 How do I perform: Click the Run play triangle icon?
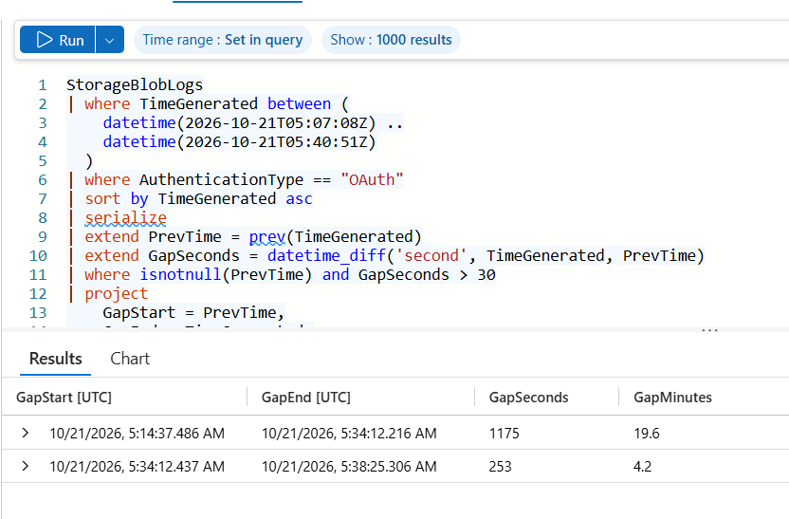point(45,40)
